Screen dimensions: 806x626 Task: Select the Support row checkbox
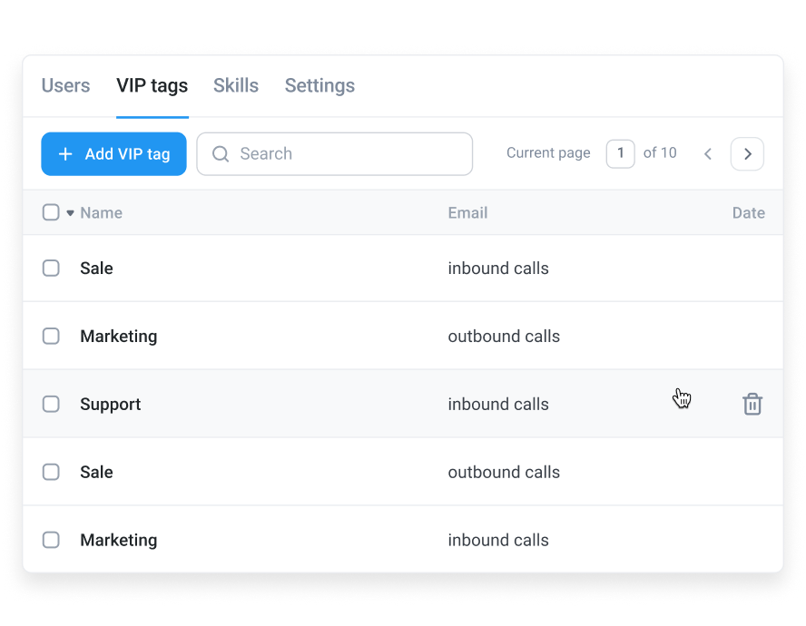(51, 404)
